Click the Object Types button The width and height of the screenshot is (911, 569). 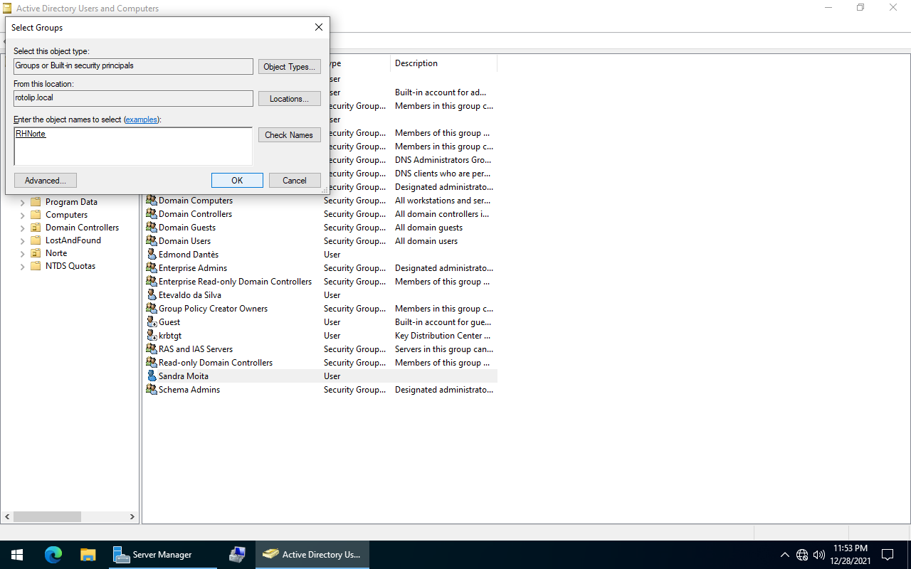289,67
